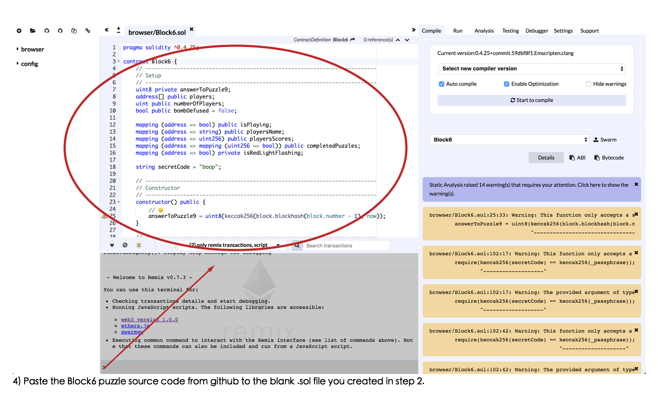Open the swarmgw link in terminal
658x399 pixels.
(132, 332)
